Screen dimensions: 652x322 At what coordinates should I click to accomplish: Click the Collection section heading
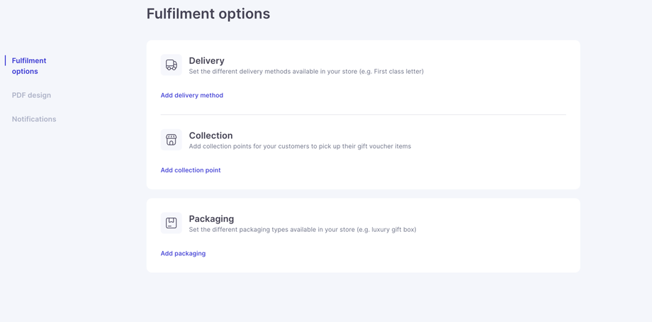(210, 135)
